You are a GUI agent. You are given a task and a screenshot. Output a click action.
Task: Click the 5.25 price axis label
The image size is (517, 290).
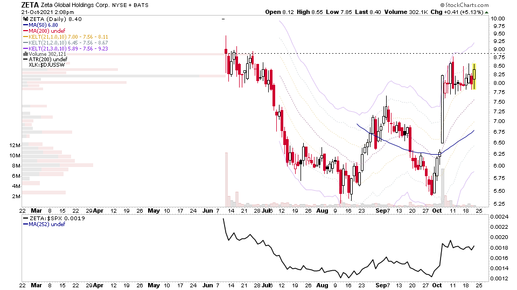pyautogui.click(x=499, y=204)
